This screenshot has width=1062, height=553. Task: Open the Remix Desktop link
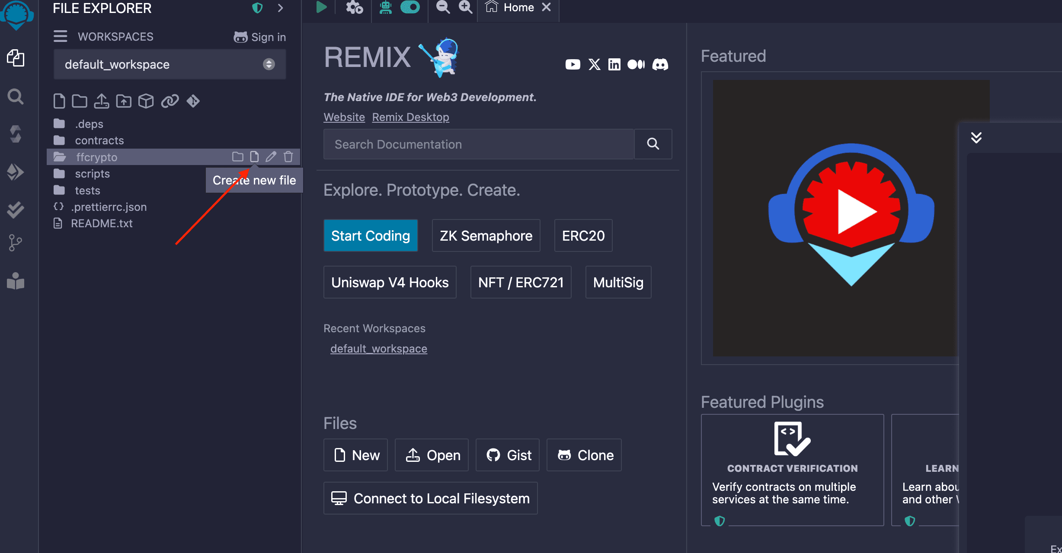(x=411, y=117)
